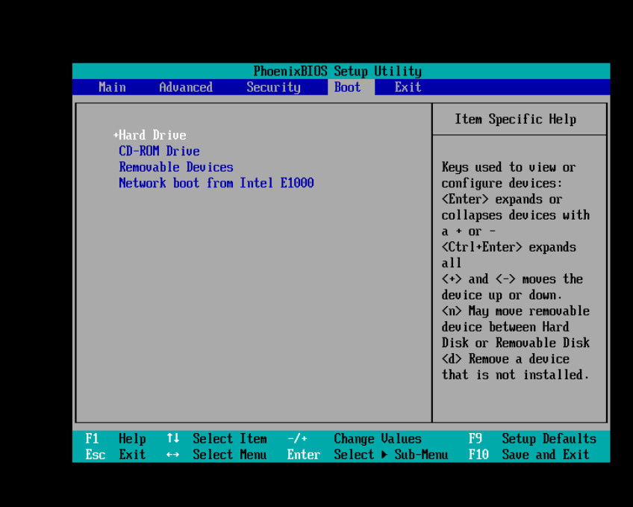633x507 pixels.
Task: Select the Boot tab
Action: pos(347,87)
